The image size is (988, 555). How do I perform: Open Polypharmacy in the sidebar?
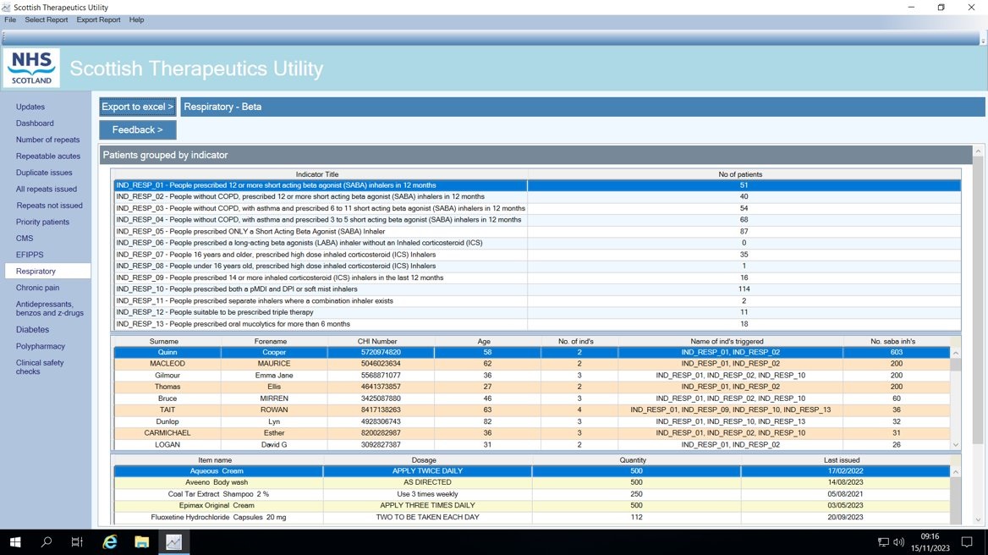click(41, 346)
